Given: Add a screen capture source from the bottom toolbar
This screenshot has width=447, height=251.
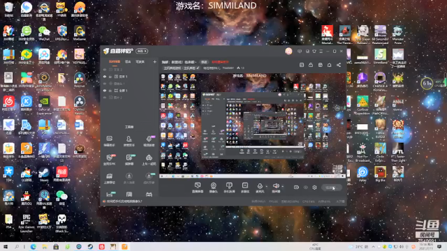Looking at the screenshot, I should click(198, 188).
